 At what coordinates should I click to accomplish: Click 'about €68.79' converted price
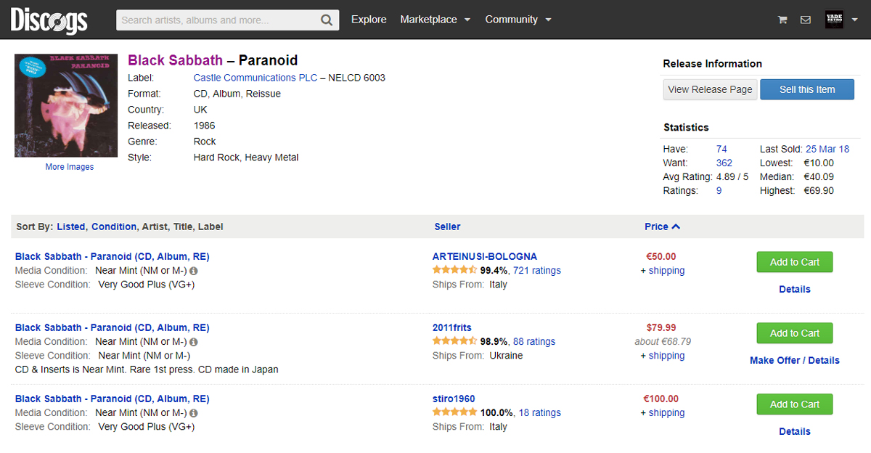click(663, 341)
